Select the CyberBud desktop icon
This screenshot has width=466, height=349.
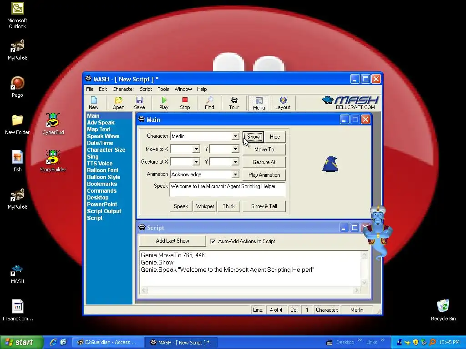pos(53,124)
